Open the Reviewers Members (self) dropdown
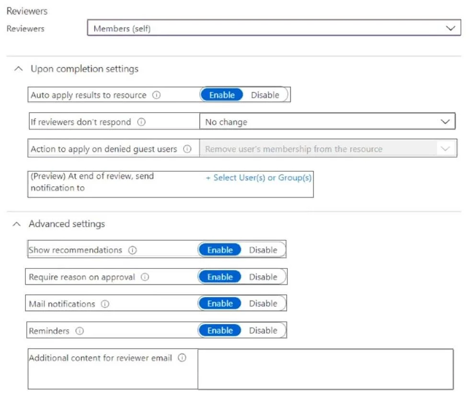Image resolution: width=471 pixels, height=398 pixels. (x=274, y=28)
